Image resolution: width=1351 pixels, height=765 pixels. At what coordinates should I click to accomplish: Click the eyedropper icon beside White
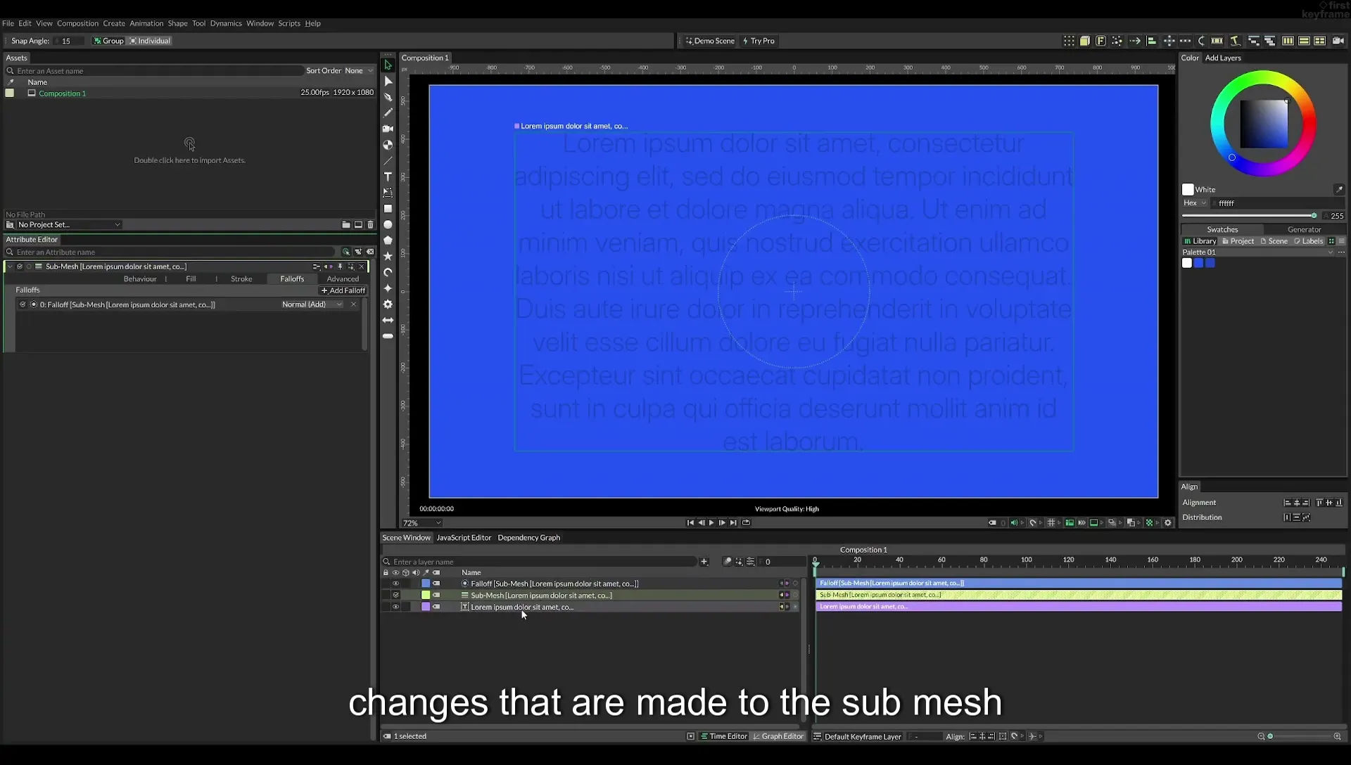1339,190
